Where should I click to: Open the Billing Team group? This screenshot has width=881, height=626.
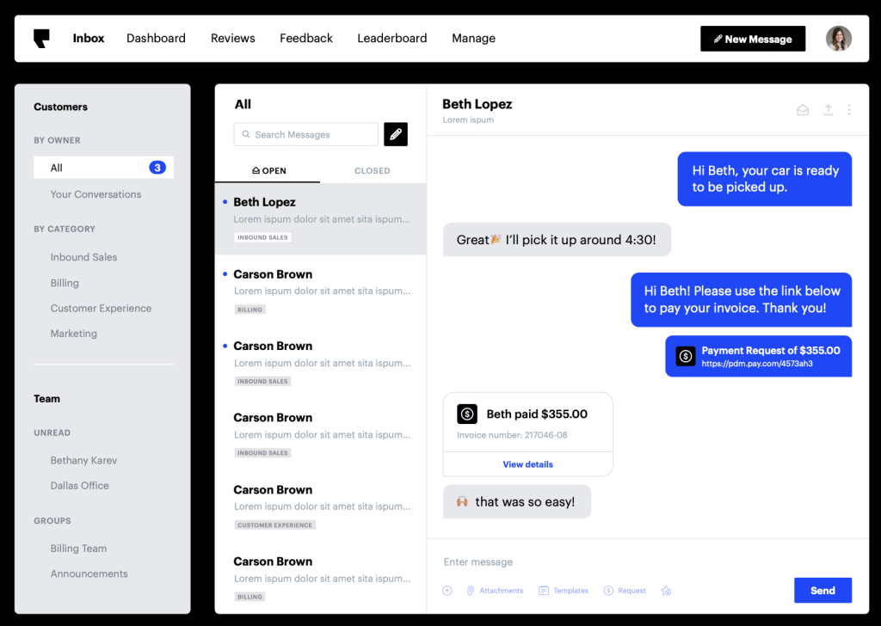coord(78,549)
